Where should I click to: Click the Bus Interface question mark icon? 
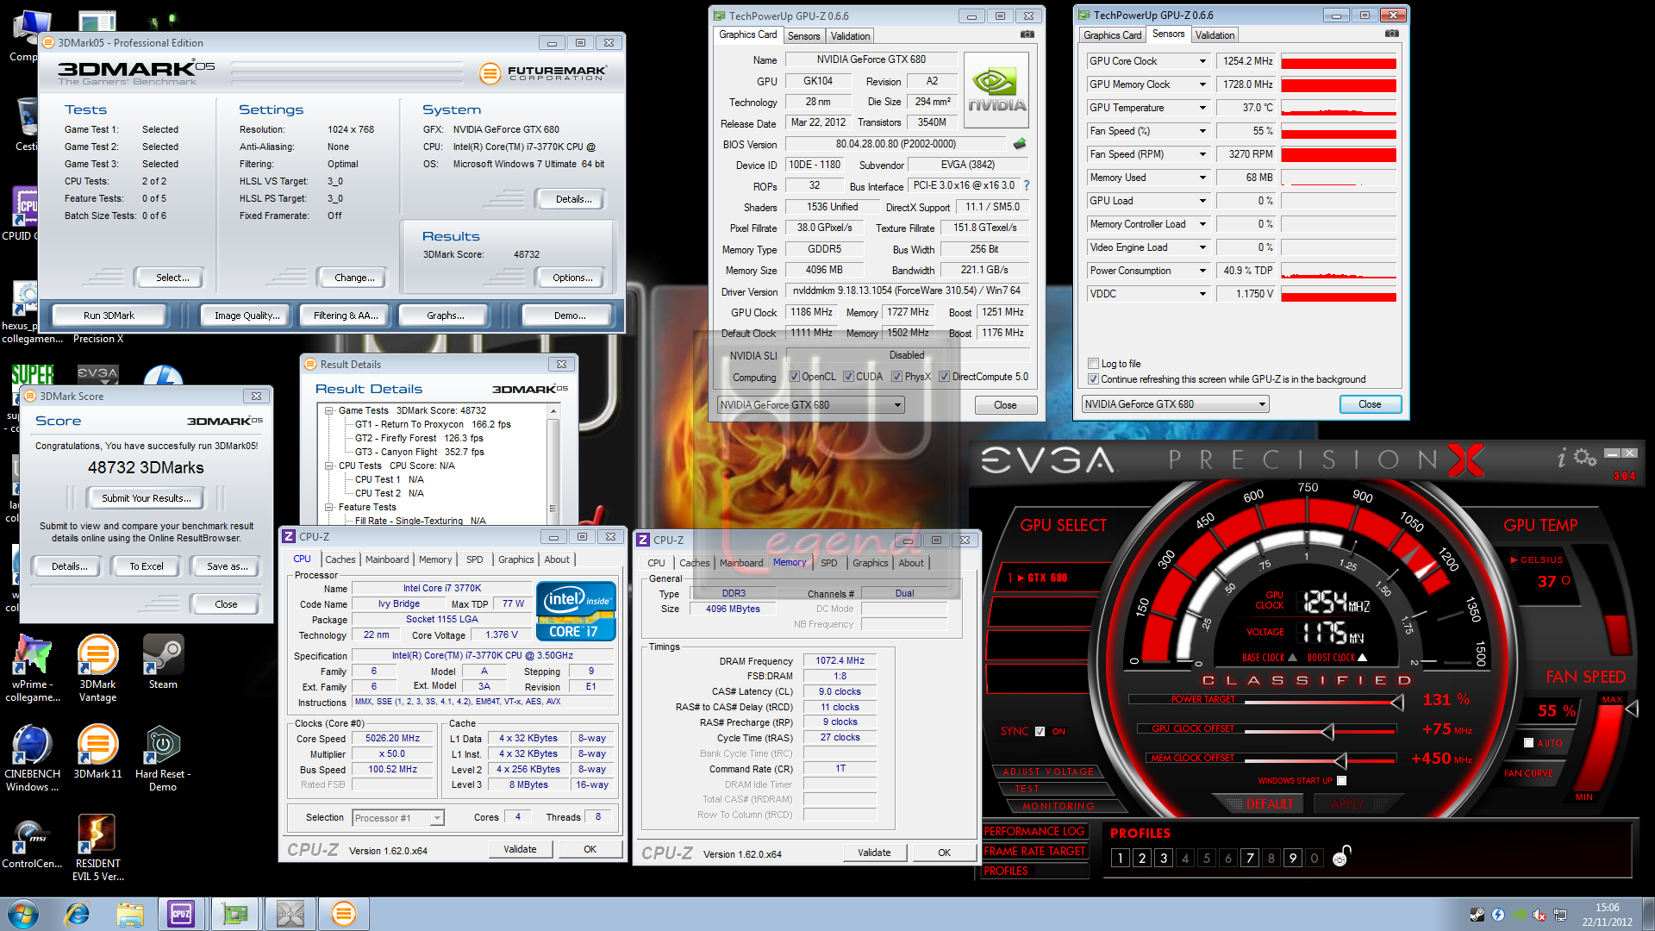1027,185
